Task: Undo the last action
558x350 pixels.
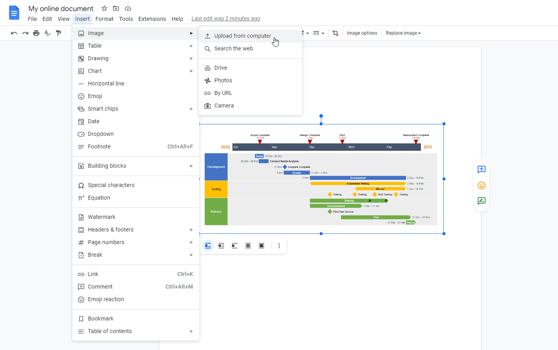Action: (14, 33)
